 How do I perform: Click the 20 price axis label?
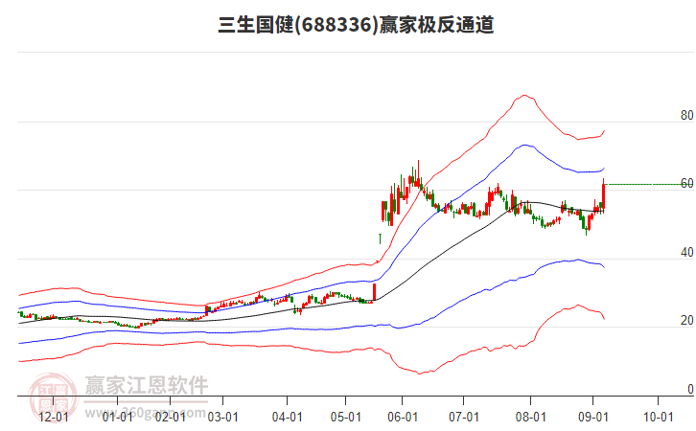[686, 321]
